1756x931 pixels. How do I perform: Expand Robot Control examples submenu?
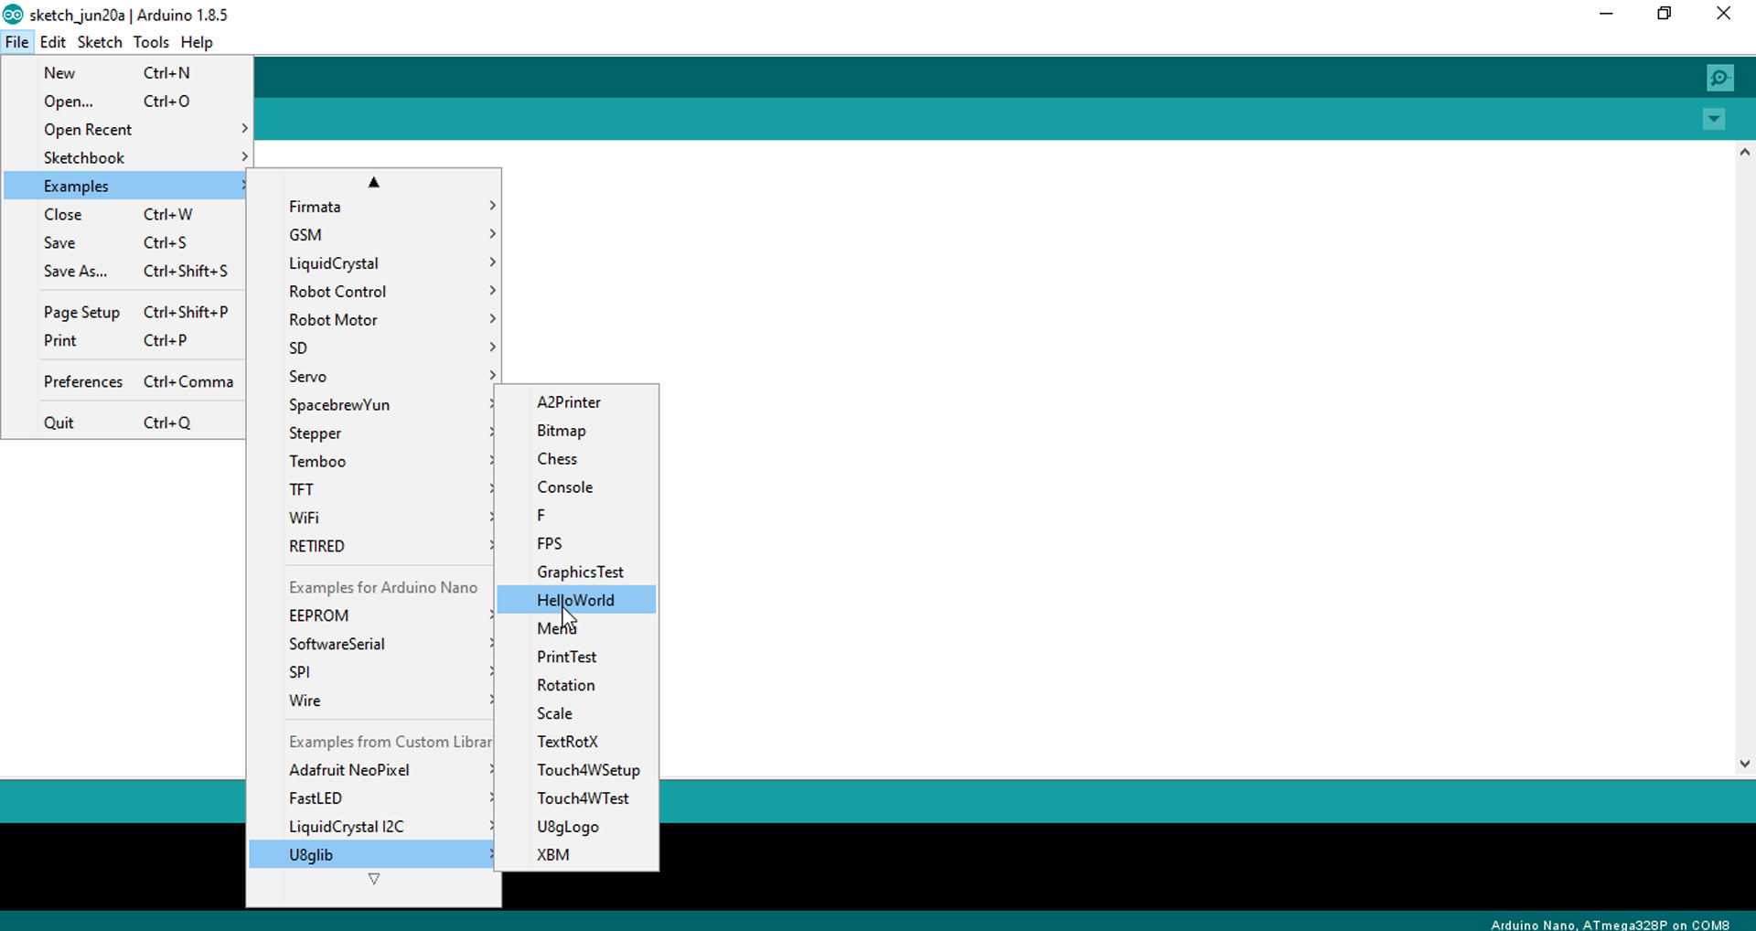coord(374,292)
